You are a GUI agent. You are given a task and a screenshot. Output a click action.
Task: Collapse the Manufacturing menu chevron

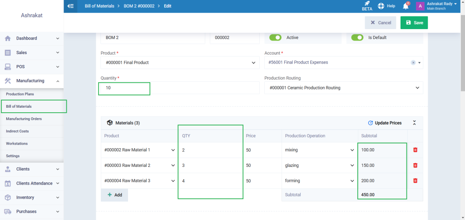(58, 81)
